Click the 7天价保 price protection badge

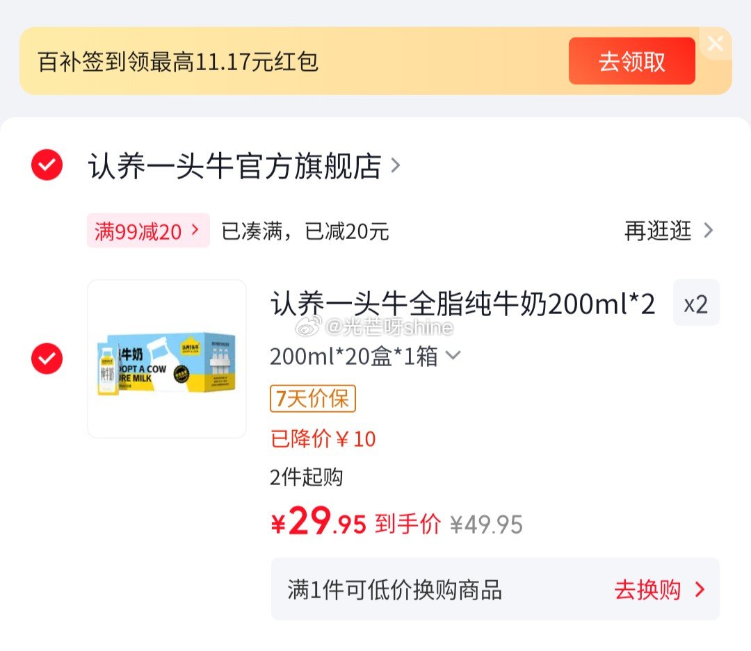(x=312, y=399)
